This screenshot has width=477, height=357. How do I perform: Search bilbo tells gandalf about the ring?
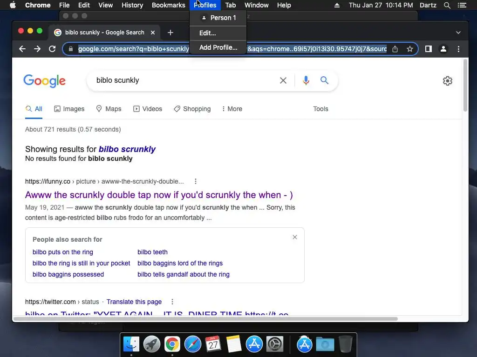pyautogui.click(x=184, y=274)
